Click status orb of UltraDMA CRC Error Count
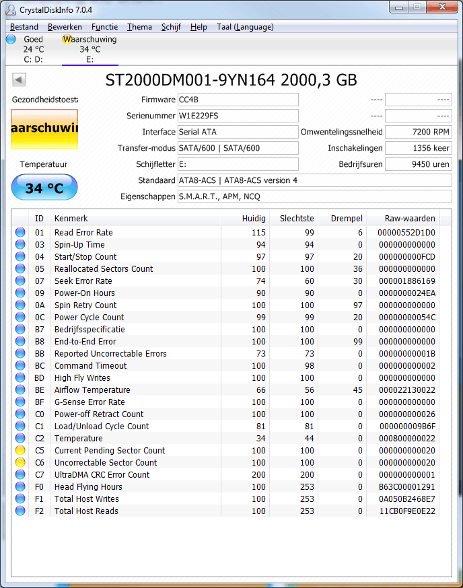The image size is (463, 588). (20, 475)
